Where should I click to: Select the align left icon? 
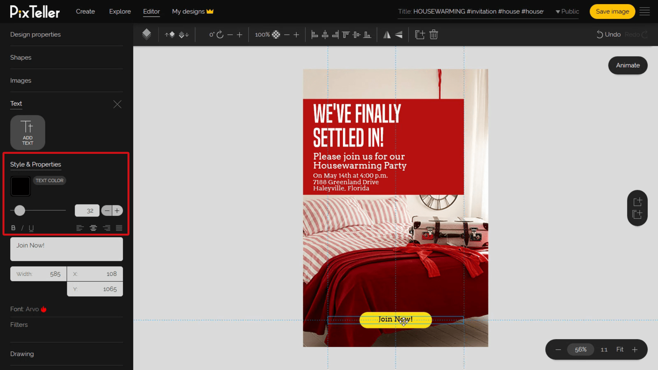pyautogui.click(x=80, y=228)
